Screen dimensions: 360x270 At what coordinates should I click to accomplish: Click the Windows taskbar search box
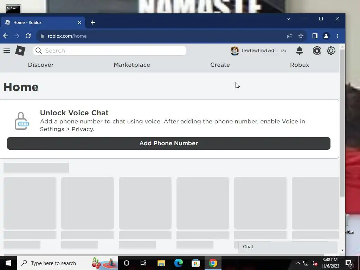point(67,263)
